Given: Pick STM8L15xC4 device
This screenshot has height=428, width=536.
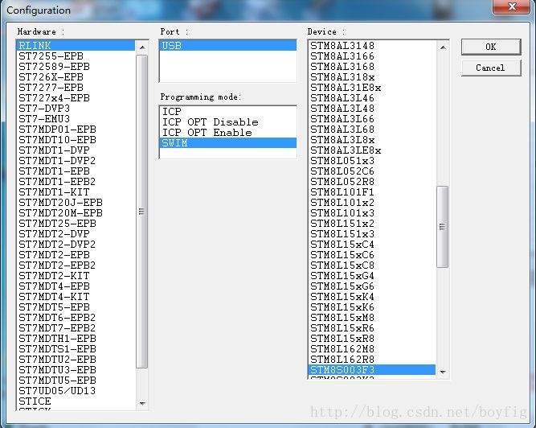Looking at the screenshot, I should tap(372, 245).
